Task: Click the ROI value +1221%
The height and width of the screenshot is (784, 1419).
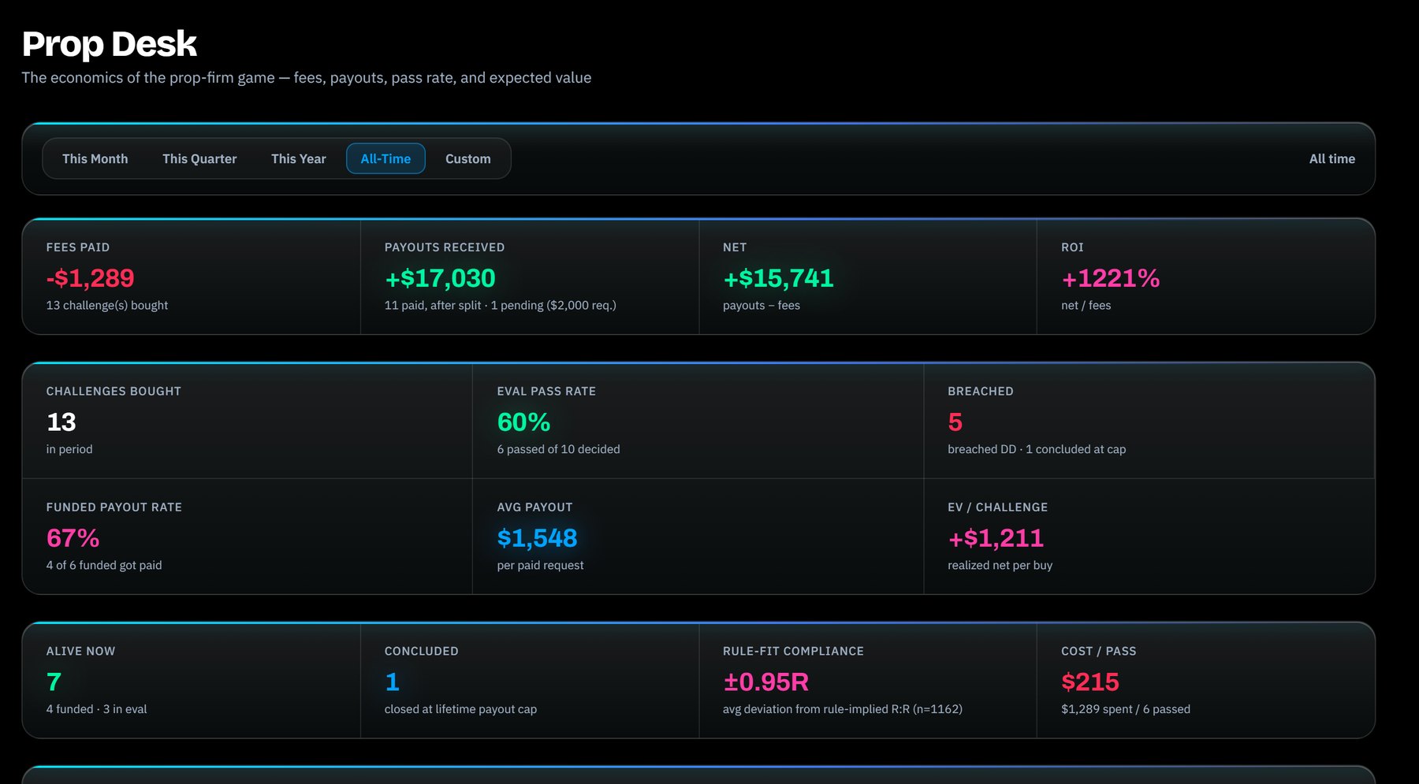Action: [x=1110, y=278]
